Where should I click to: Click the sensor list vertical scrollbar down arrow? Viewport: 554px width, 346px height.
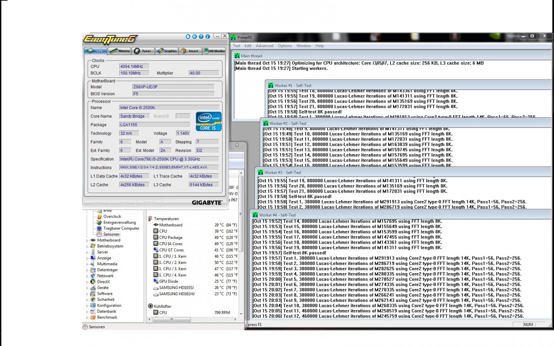[x=241, y=314]
